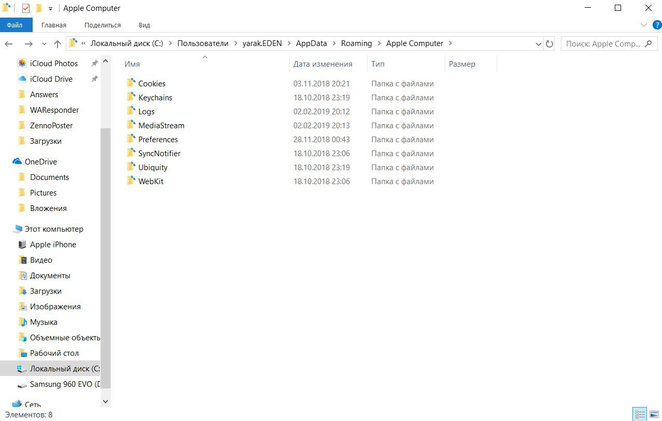662x421 pixels.
Task: Open recent locations dropdown arrow
Action: 44,44
